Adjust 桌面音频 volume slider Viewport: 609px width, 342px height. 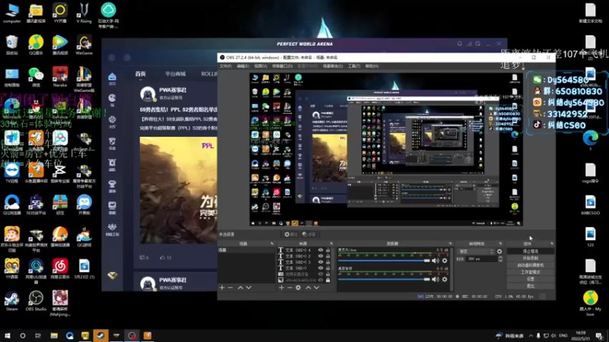pos(384,279)
